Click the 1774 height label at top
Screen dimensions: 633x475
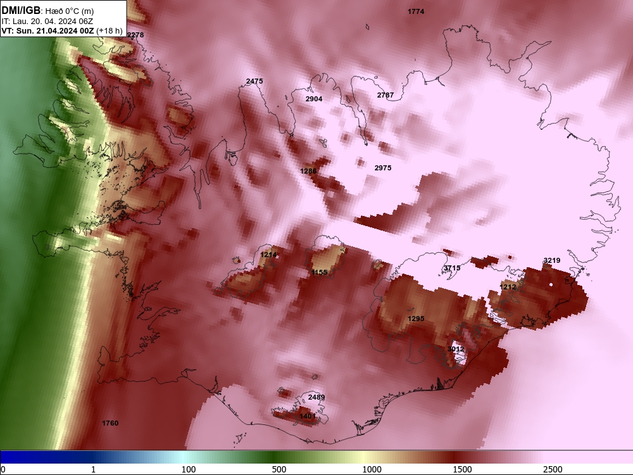pos(416,11)
